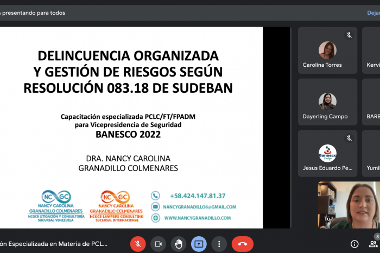Click the Carolina Torres name label

[322, 65]
